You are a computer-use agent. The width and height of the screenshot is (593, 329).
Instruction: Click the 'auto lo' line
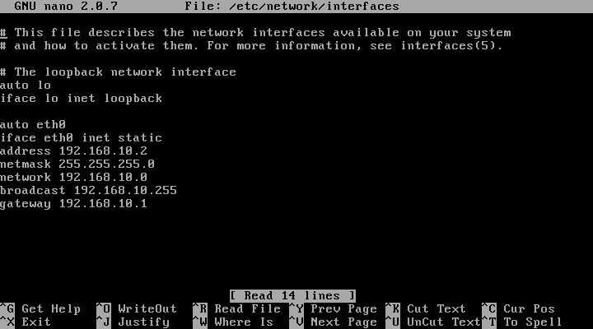(26, 86)
